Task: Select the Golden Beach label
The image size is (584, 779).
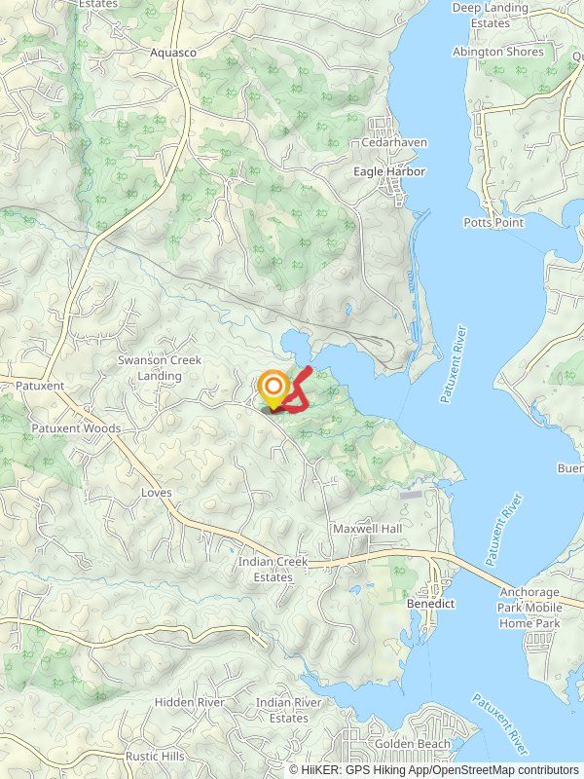Action: click(x=413, y=744)
